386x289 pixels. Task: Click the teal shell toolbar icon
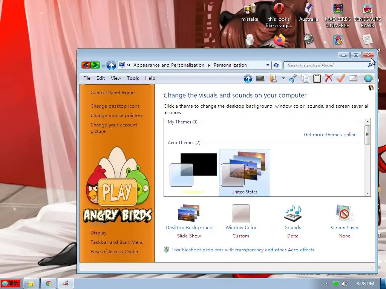[368, 78]
